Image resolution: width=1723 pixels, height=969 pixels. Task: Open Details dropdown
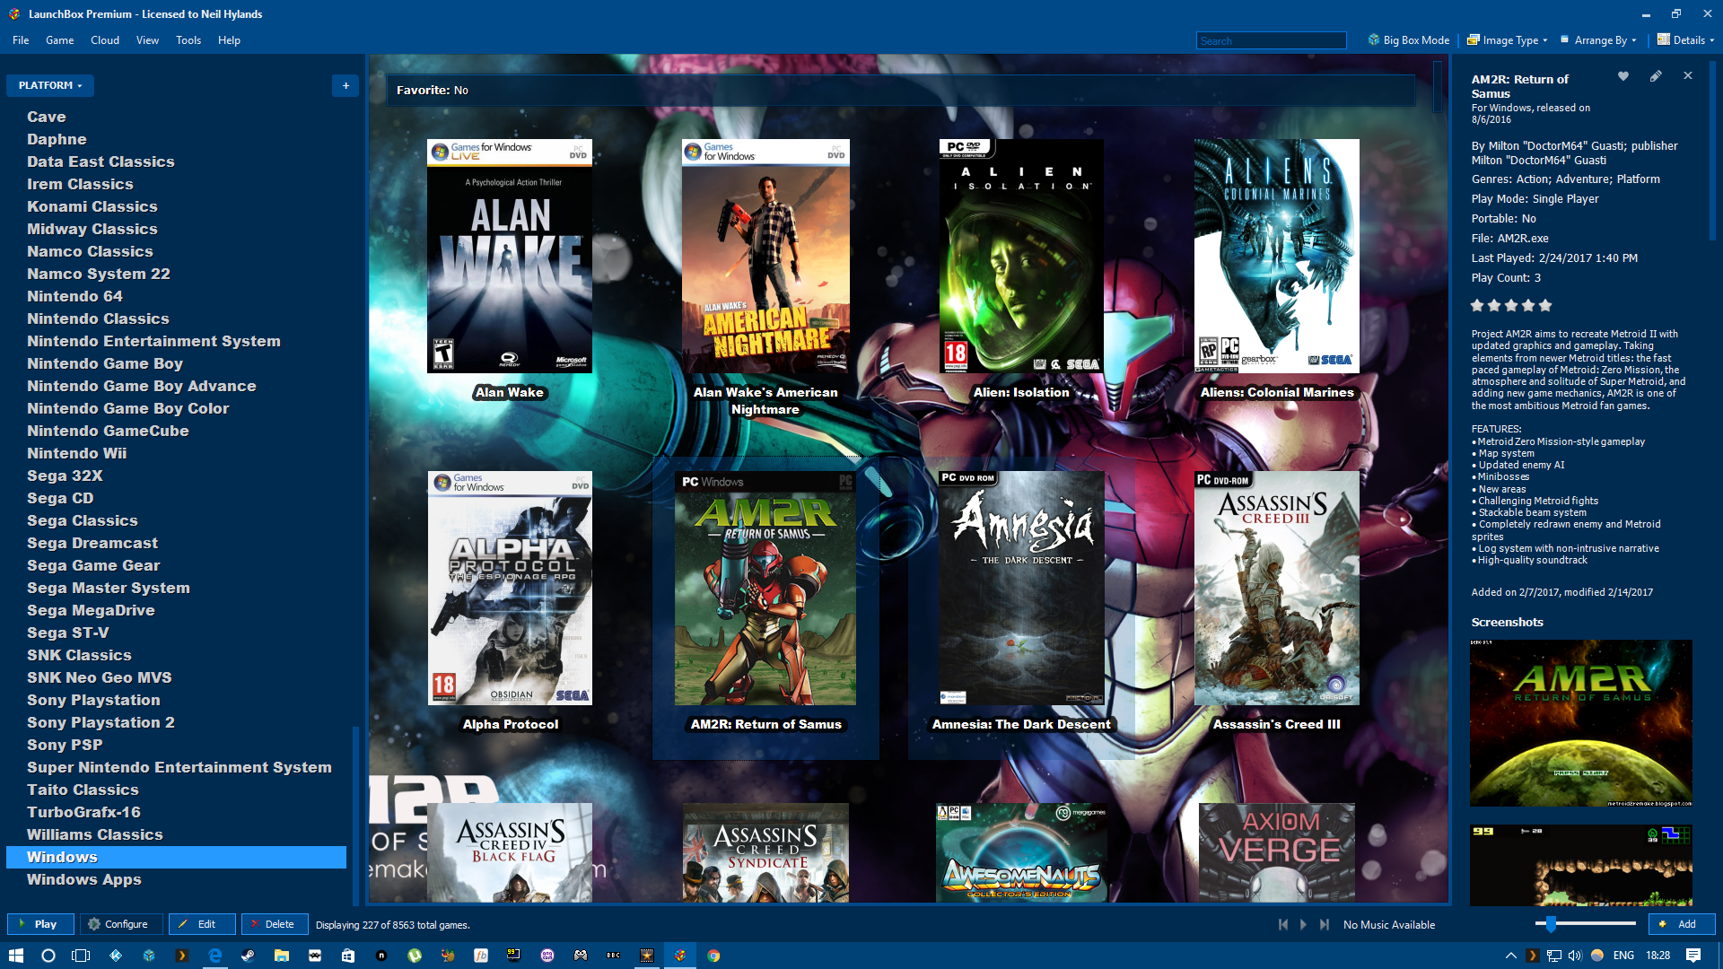coord(1686,40)
